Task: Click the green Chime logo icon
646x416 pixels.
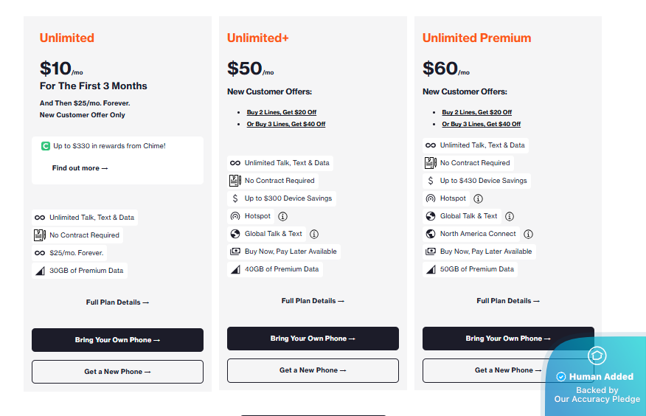Action: click(46, 146)
